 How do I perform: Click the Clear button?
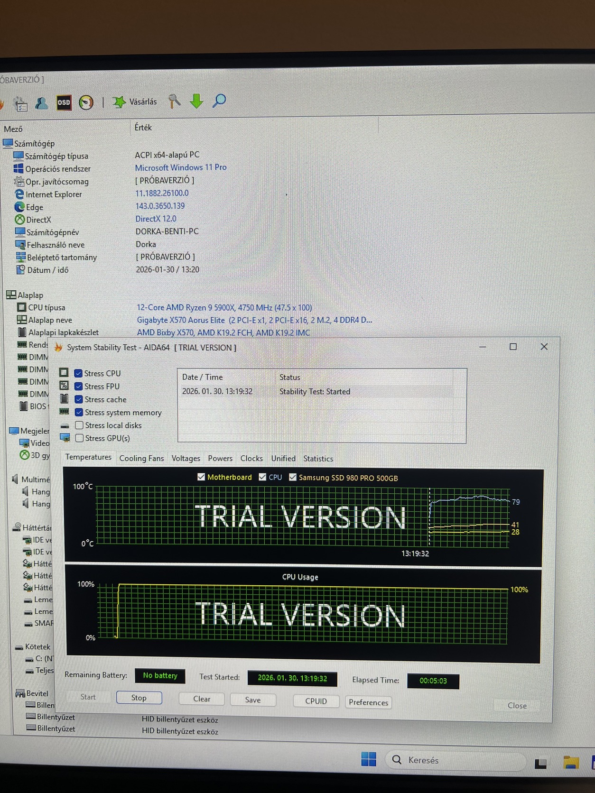tap(202, 699)
